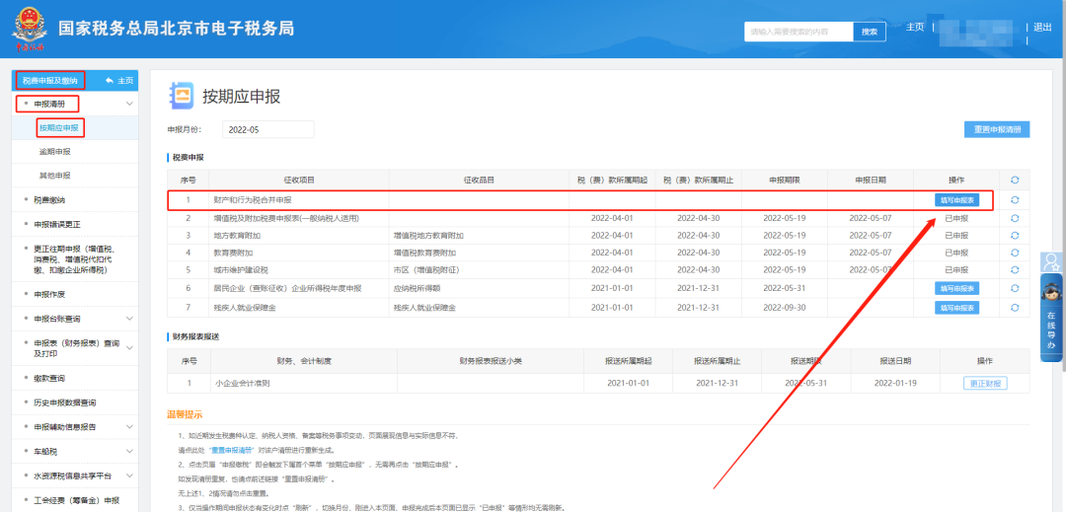The height and width of the screenshot is (512, 1066).
Task: Click the 重置申报清册 button
Action: [997, 129]
